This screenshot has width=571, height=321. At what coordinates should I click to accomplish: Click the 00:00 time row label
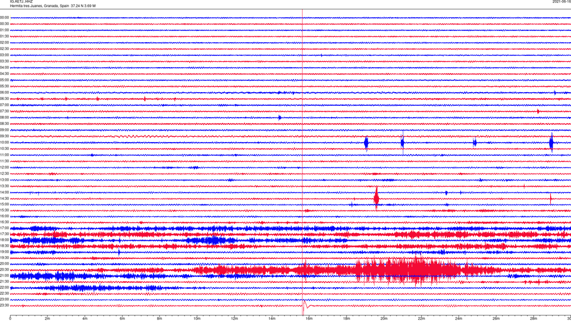tap(4, 17)
